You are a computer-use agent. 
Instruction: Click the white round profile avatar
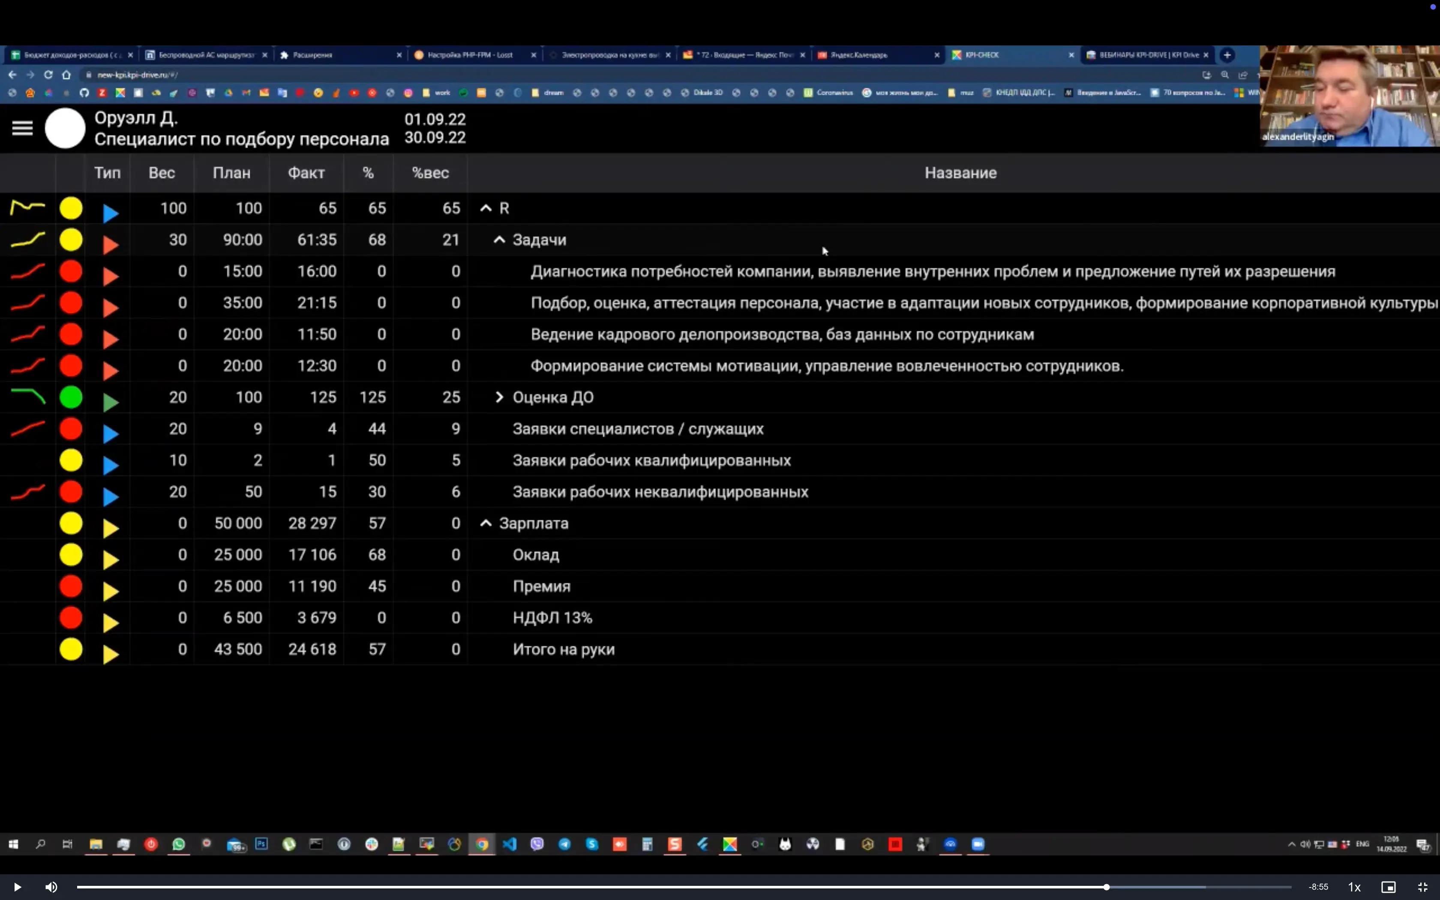[66, 128]
